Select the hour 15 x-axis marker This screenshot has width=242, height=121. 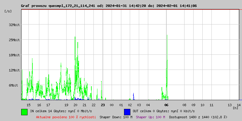click(x=29, y=105)
